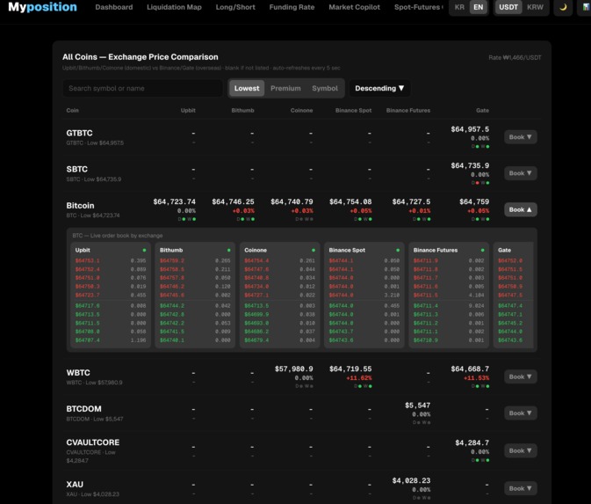Set currency display to KRW
Screen dimensions: 591x504
pyautogui.click(x=535, y=7)
